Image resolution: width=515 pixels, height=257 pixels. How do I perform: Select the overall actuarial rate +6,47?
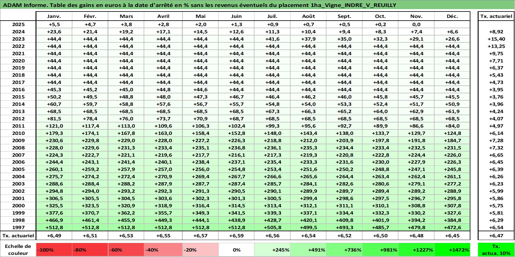[496, 235]
